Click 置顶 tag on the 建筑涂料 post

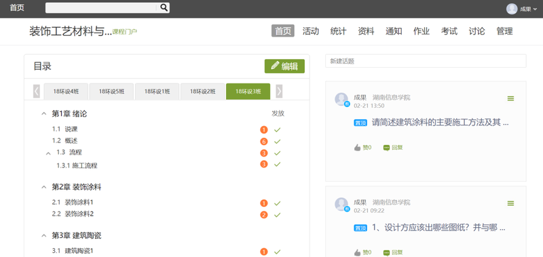pos(360,123)
